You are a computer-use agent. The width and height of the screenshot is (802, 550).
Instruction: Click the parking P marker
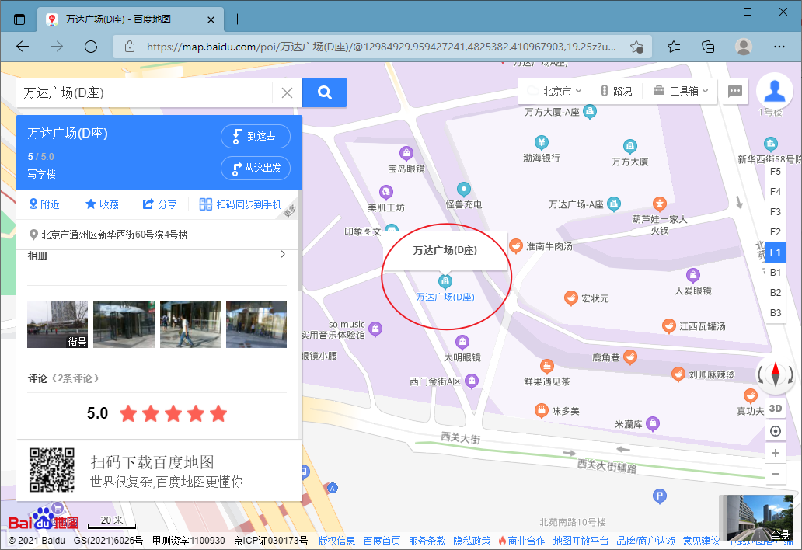click(659, 496)
